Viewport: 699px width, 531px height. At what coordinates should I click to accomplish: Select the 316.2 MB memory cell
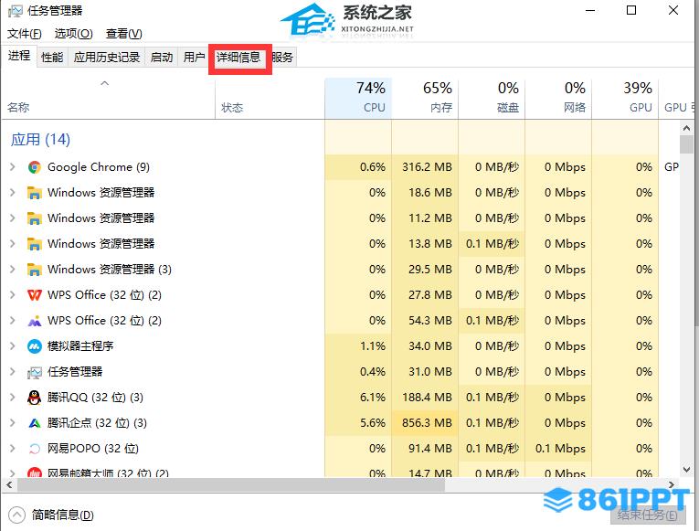(x=425, y=166)
